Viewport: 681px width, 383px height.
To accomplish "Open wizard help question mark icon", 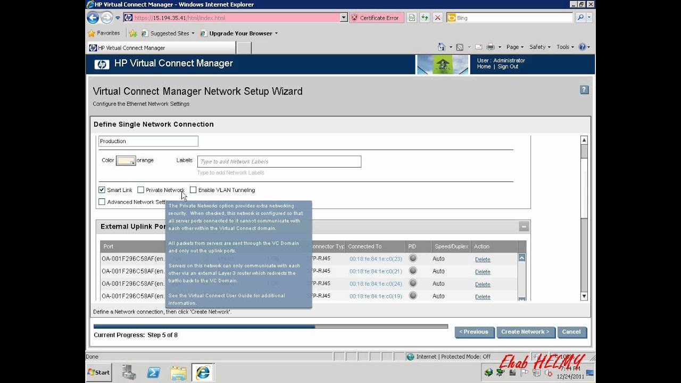I will pos(584,90).
